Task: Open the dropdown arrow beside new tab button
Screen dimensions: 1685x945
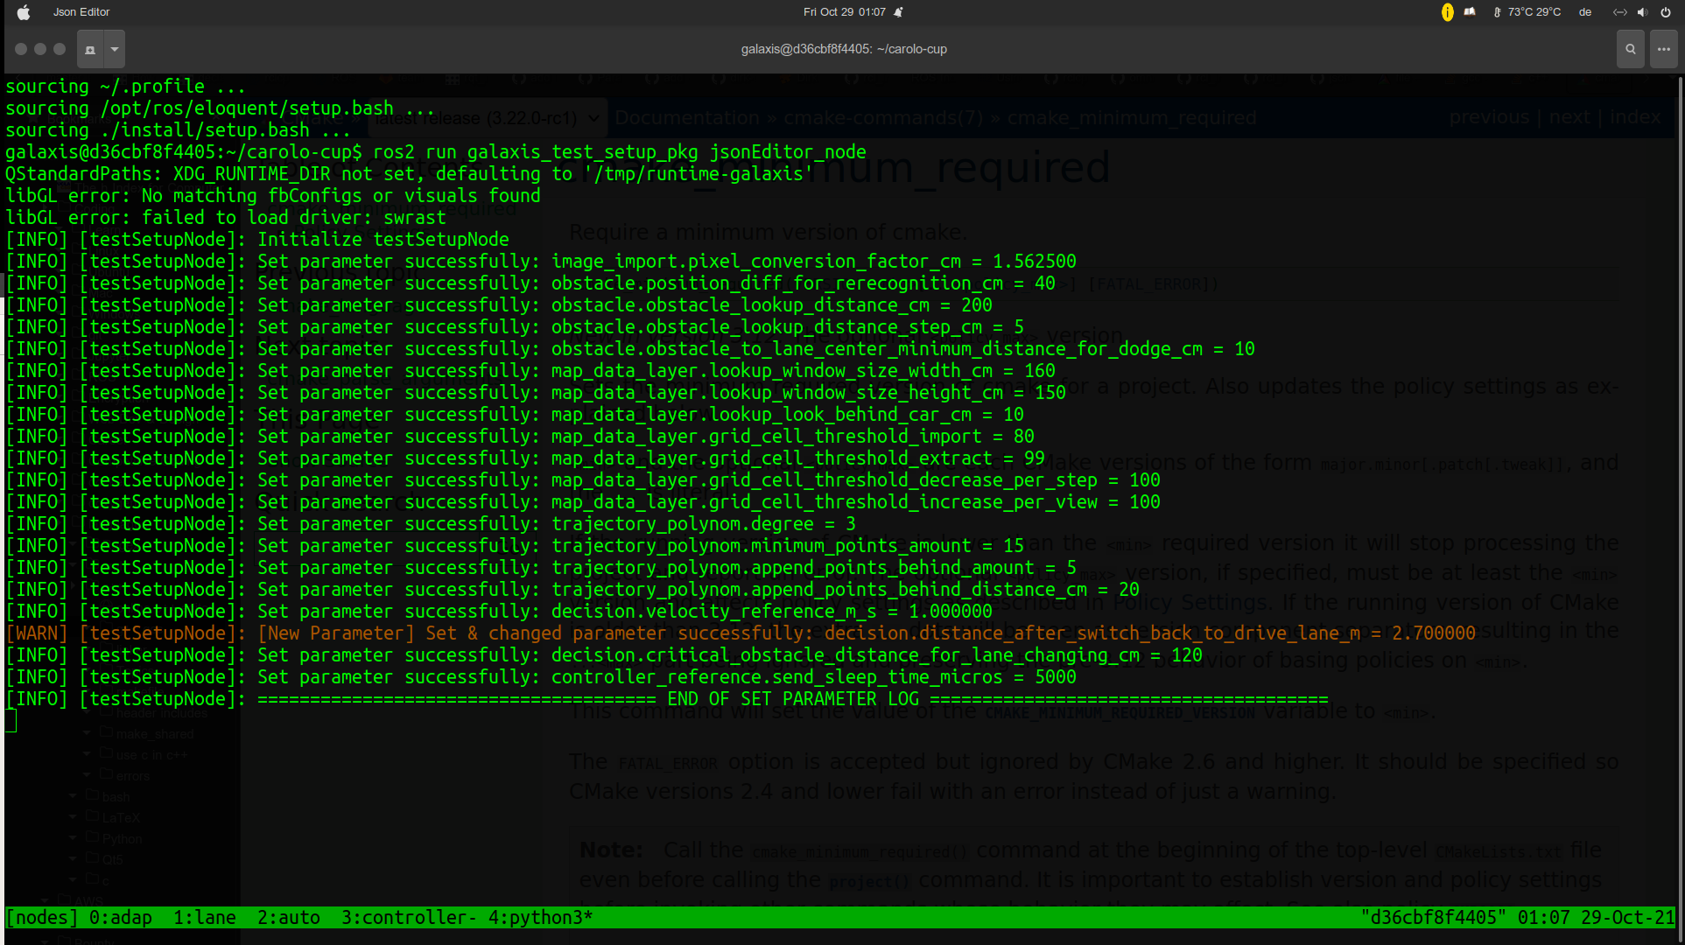Action: click(x=115, y=49)
